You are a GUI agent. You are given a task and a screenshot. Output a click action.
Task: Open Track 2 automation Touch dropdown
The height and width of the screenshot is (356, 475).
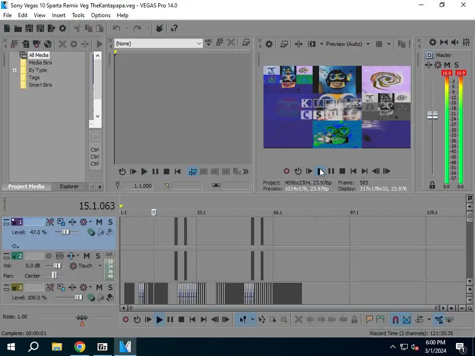pos(100,266)
